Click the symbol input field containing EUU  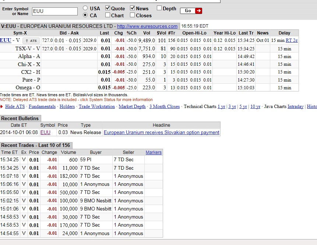[x=55, y=11]
